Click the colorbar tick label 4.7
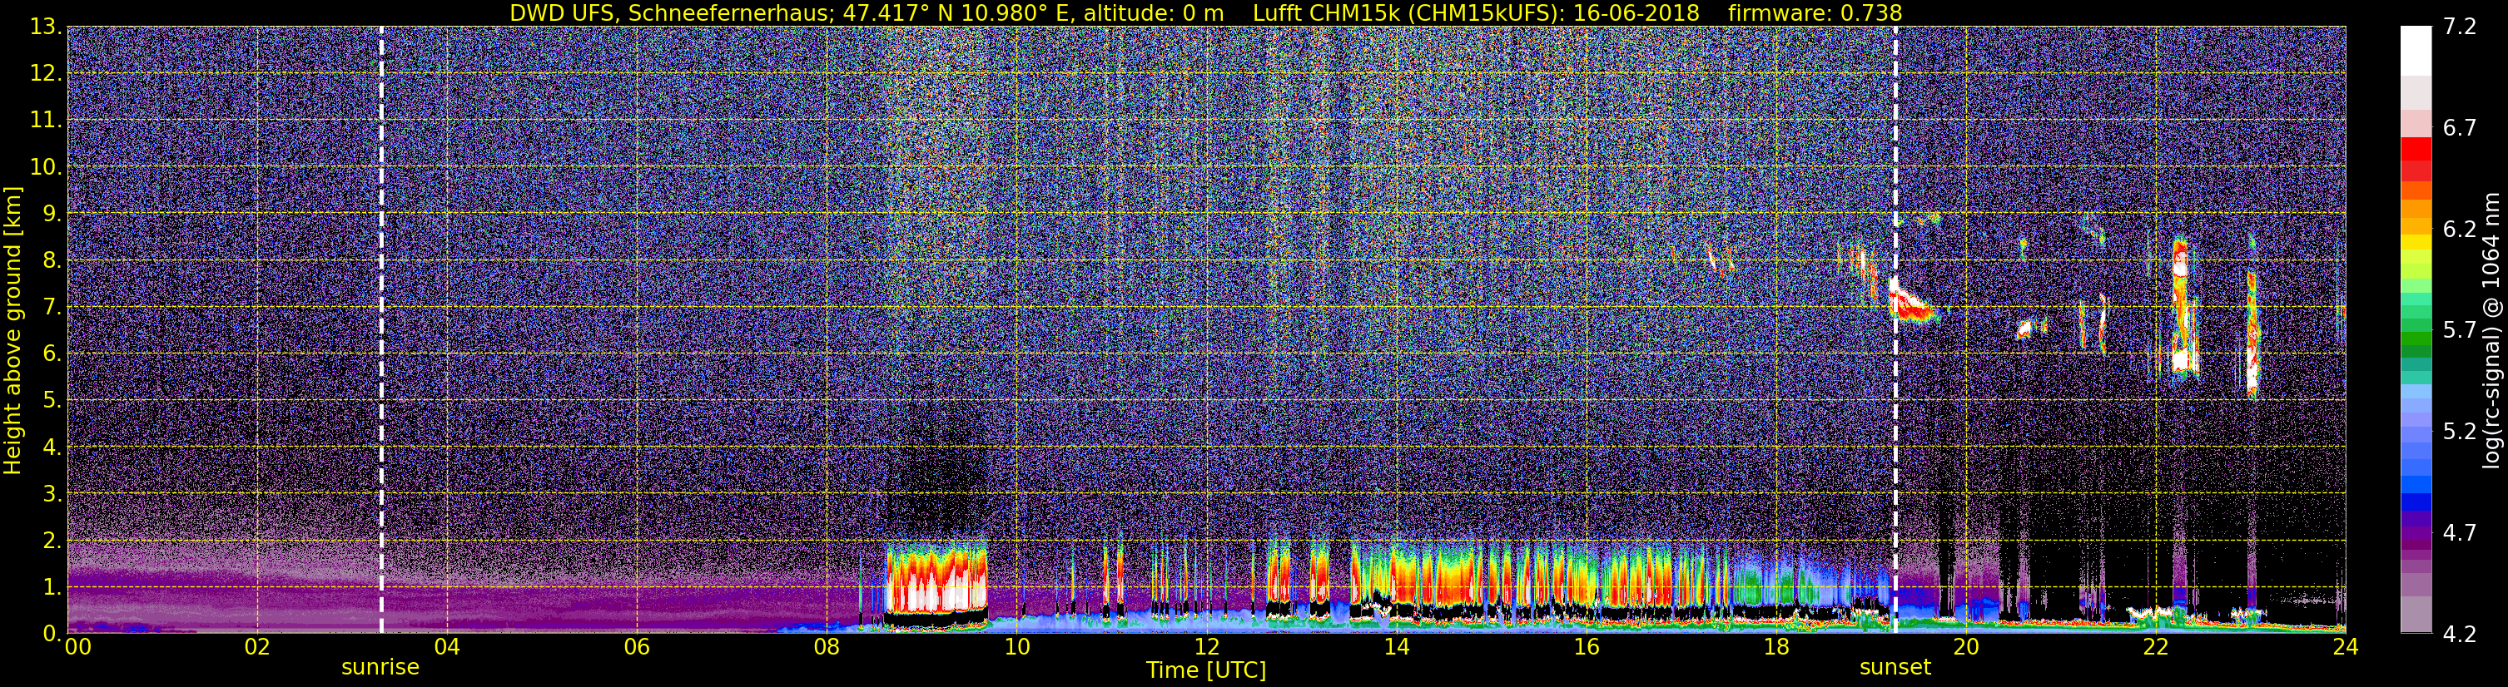Viewport: 2508px width, 687px height. [2460, 533]
